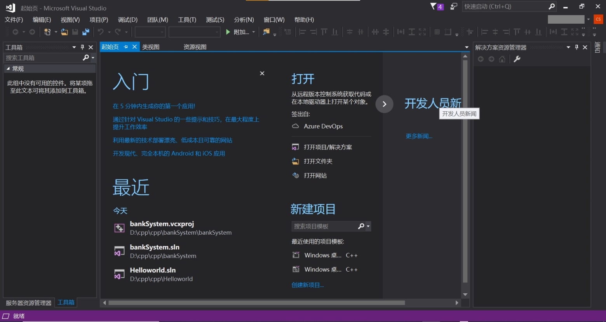The image size is (606, 322).
Task: Click the Save All toolbar icon
Action: (86, 32)
